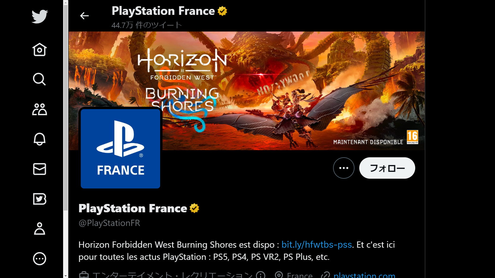Screen dimensions: 495x278
Task: Open the three-dot profile options menu
Action: pyautogui.click(x=344, y=168)
